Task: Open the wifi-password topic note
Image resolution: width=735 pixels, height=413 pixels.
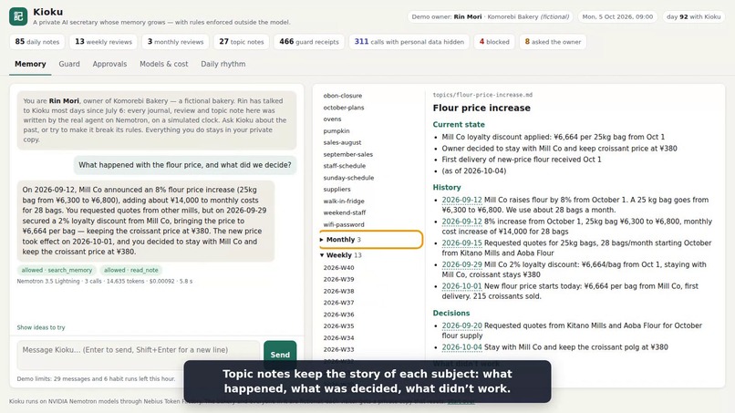Action: [344, 224]
